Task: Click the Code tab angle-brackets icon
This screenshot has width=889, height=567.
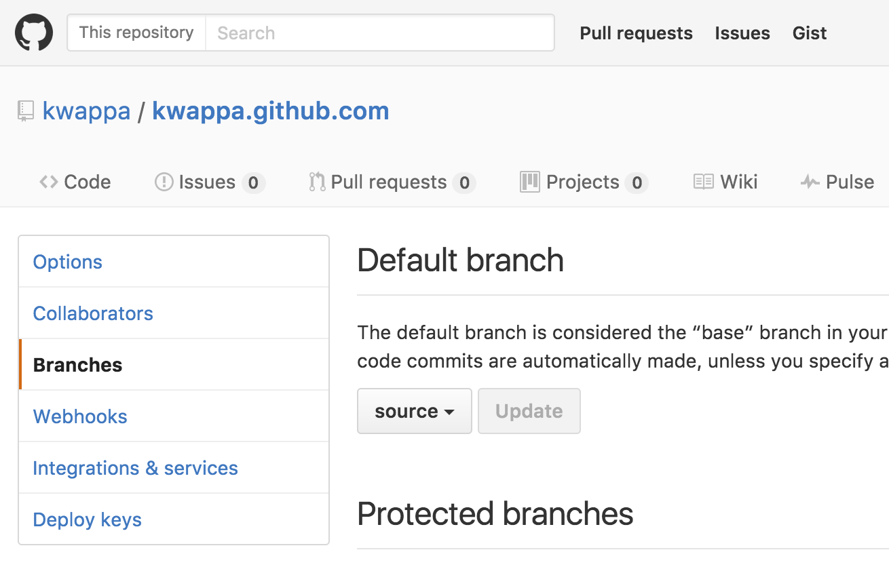Action: click(x=48, y=182)
